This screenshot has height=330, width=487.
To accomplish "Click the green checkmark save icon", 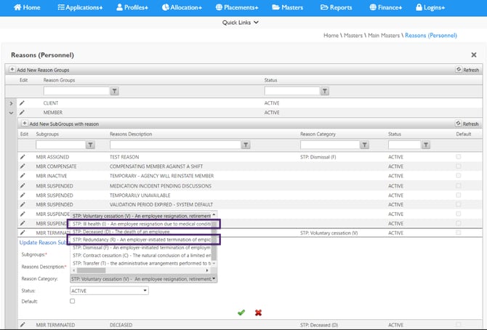I will click(x=241, y=313).
